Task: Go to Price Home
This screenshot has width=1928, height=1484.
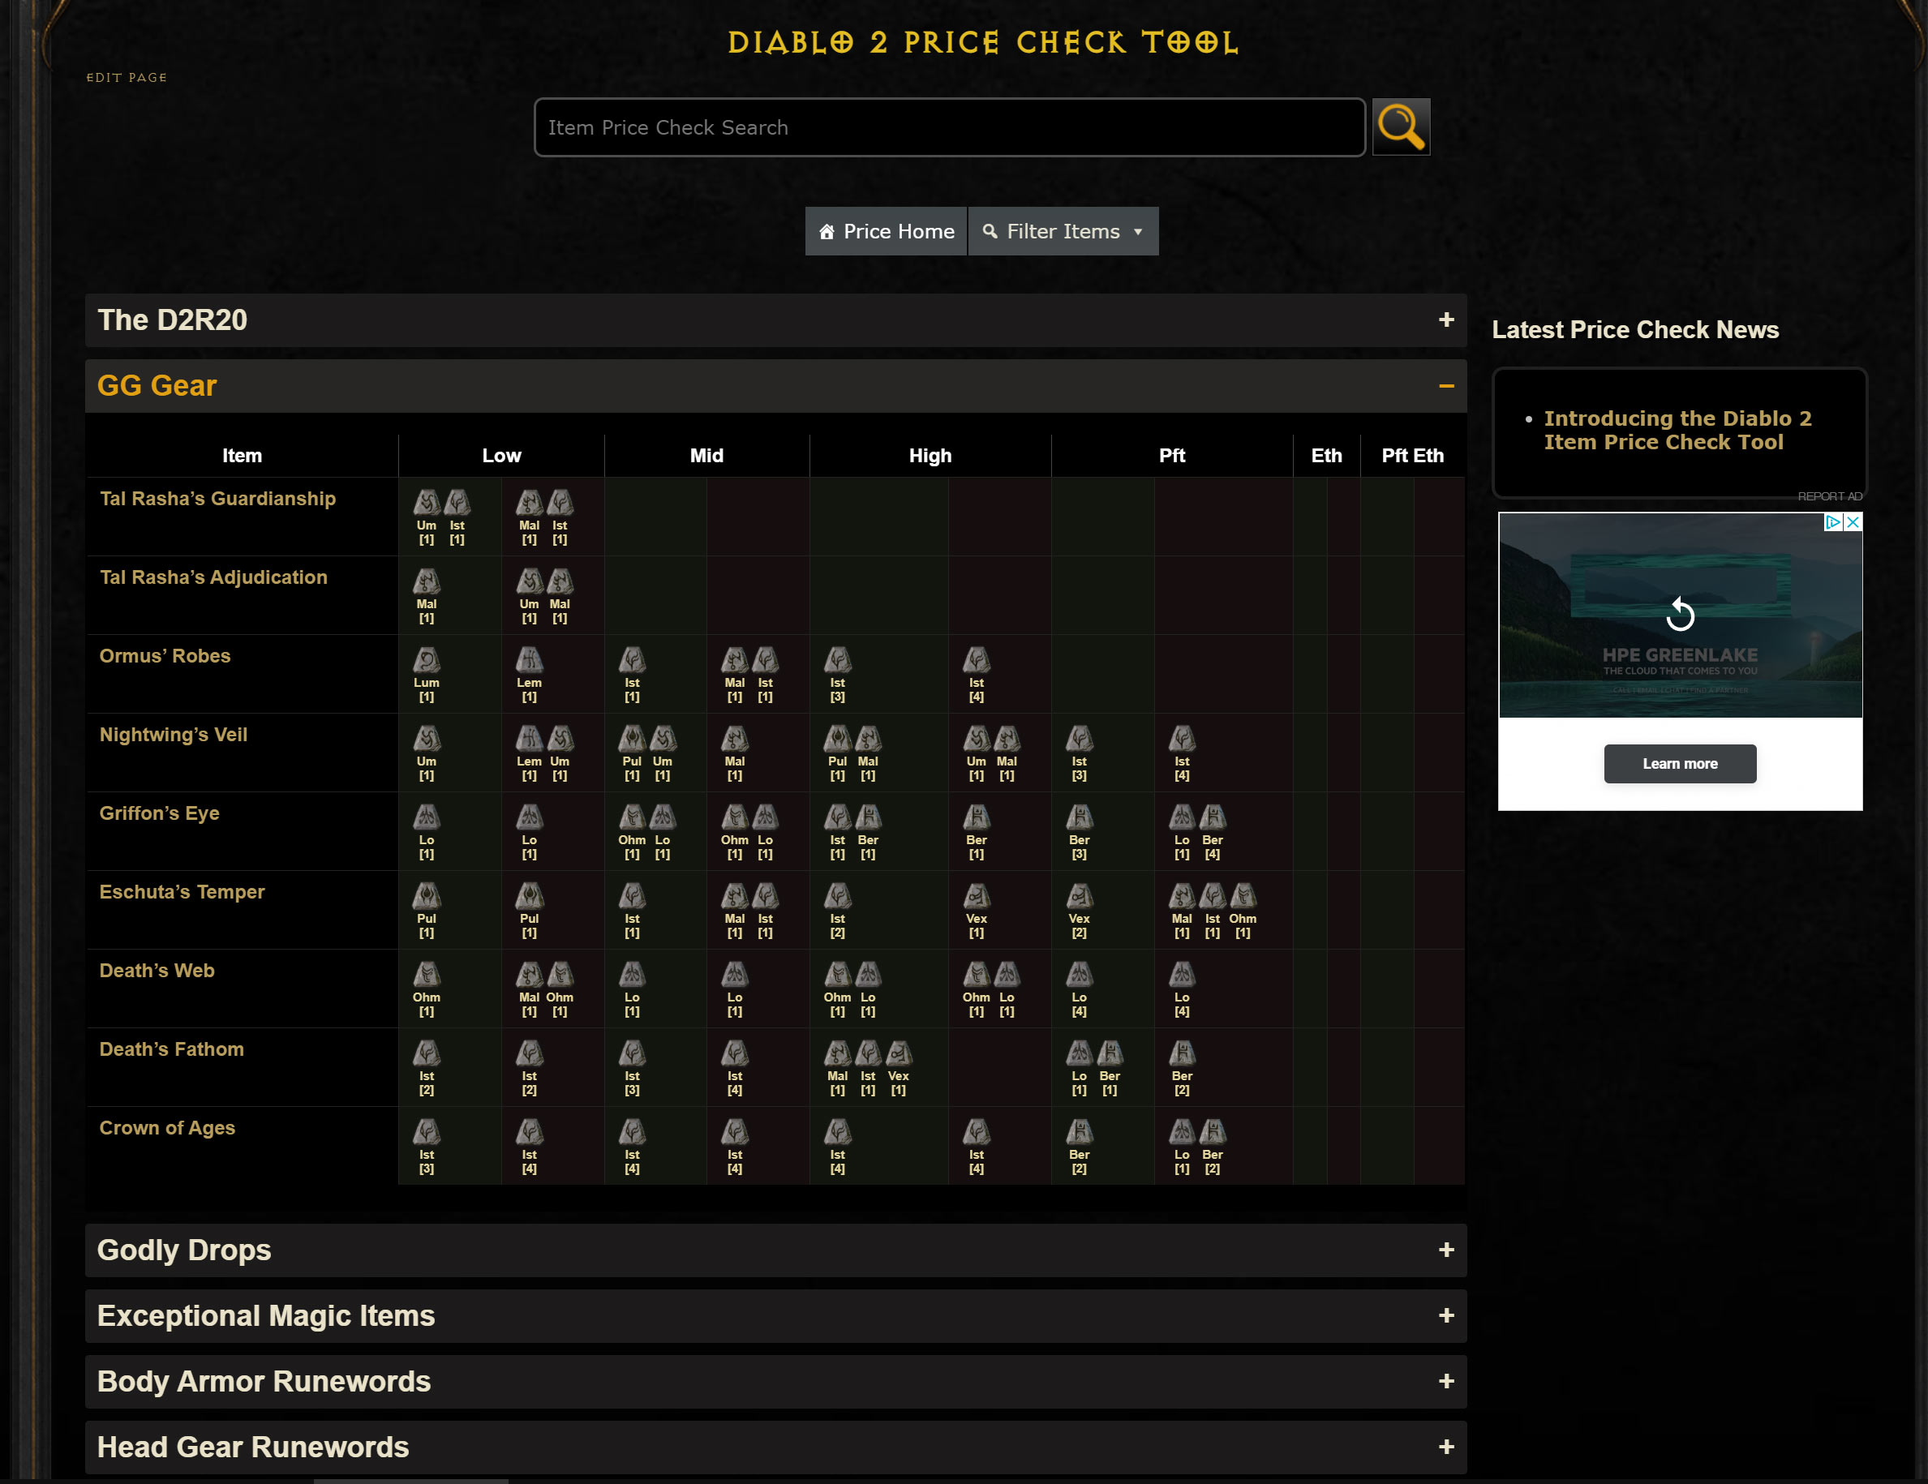Action: (887, 231)
